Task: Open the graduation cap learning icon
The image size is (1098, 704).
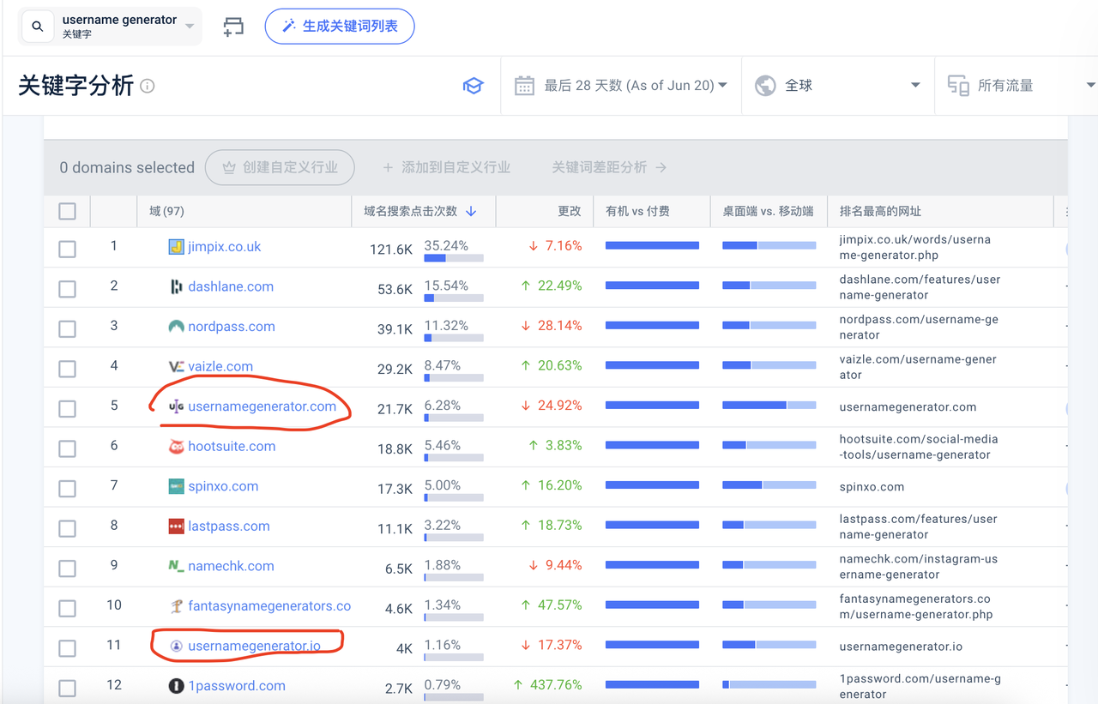Action: 473,86
